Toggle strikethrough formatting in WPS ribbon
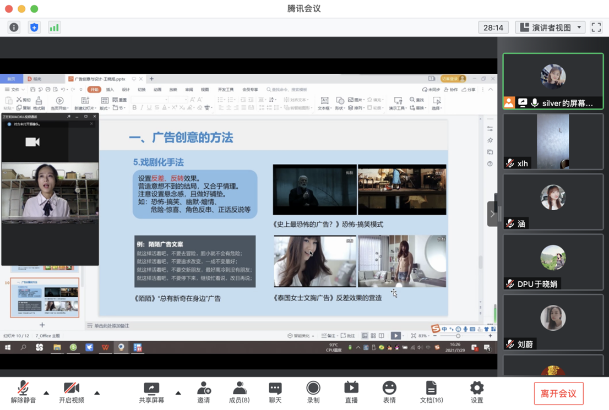 157,107
